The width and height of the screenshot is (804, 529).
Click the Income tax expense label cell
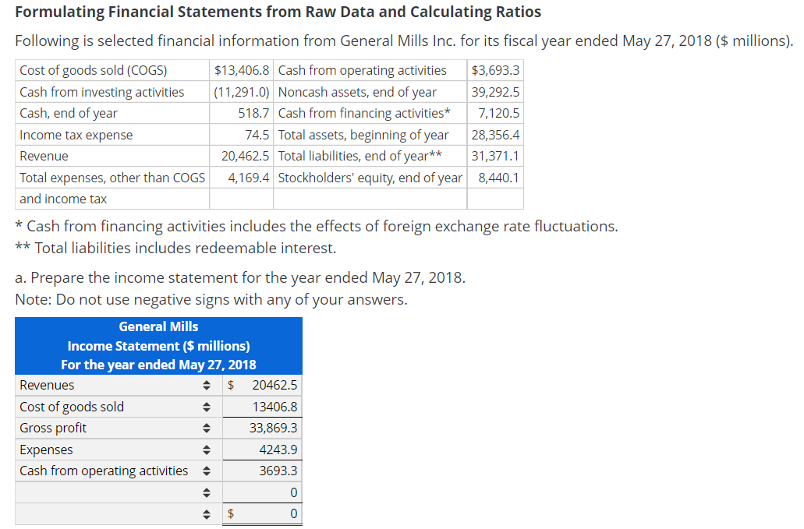click(x=112, y=135)
